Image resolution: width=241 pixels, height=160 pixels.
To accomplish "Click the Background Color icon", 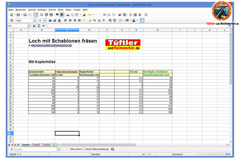I will click(x=127, y=20).
